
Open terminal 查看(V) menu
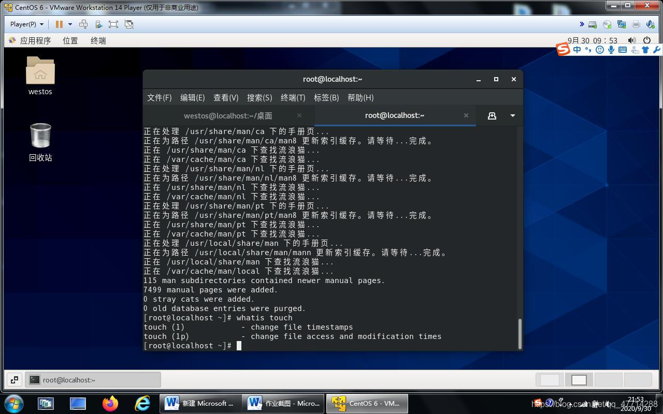coord(226,97)
